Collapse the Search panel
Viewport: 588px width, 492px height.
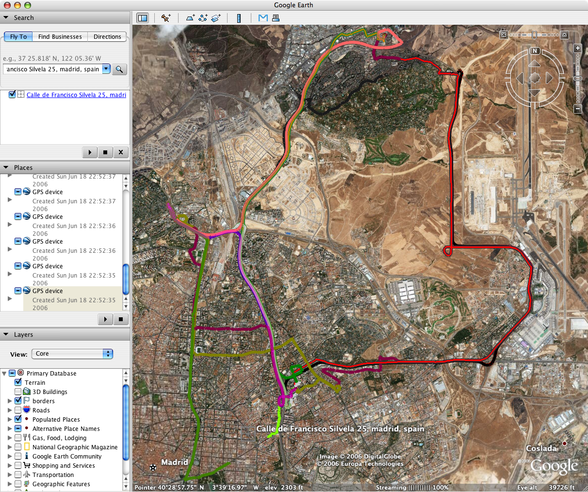point(6,17)
